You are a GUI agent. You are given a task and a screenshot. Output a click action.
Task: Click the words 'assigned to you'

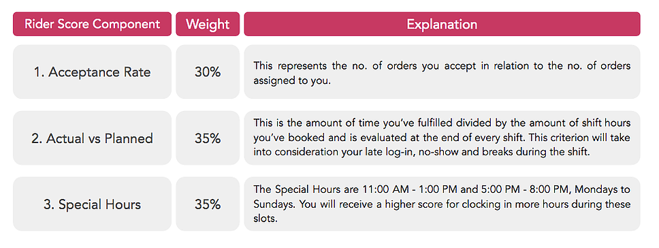[x=292, y=82]
